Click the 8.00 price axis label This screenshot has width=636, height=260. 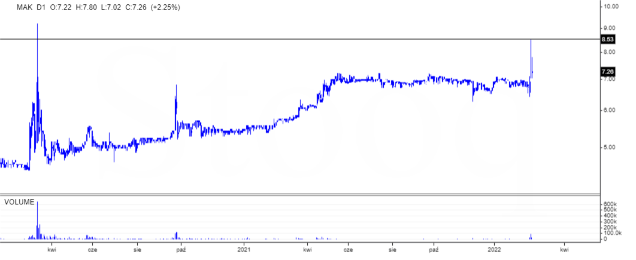[609, 52]
